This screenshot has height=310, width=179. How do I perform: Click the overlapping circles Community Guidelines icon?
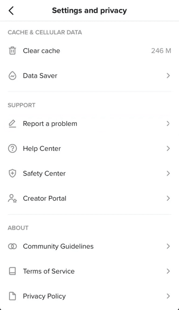coord(12,246)
